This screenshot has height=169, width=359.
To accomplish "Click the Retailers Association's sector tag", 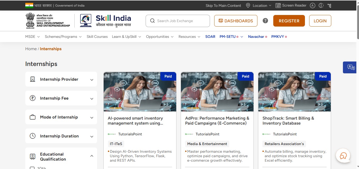I will click(284, 144).
